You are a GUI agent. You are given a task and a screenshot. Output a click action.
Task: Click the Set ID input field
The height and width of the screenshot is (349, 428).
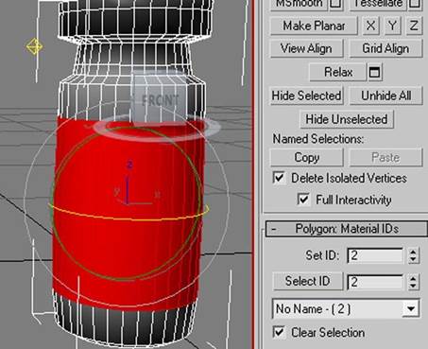tap(375, 255)
